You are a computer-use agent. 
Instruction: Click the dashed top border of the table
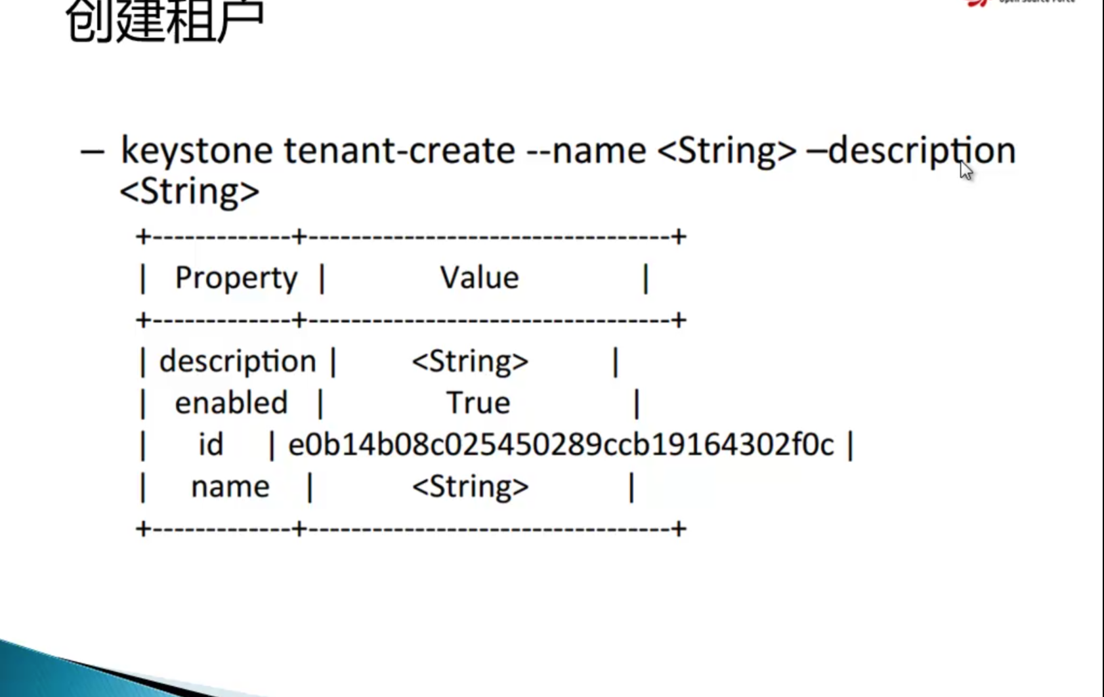tap(407, 237)
